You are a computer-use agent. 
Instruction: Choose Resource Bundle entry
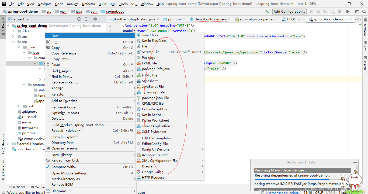tap(170, 155)
